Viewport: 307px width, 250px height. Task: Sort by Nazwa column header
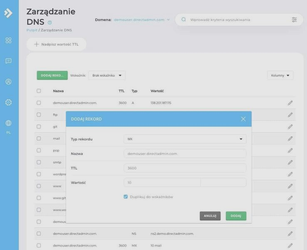(x=58, y=91)
